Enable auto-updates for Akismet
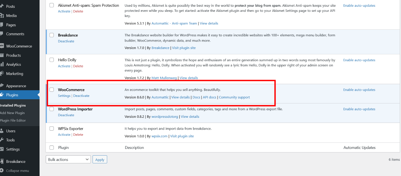 pos(359,5)
